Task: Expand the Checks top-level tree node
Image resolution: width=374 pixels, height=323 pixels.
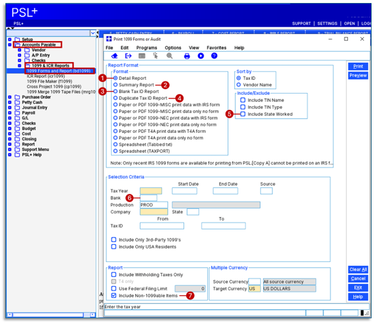Action: pyautogui.click(x=10, y=123)
